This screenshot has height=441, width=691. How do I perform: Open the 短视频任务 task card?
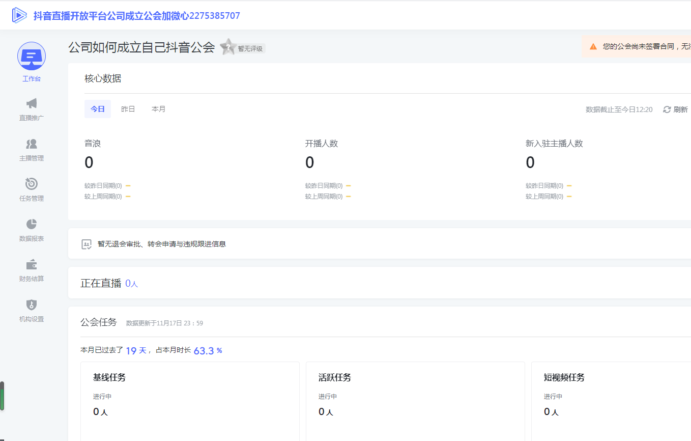(x=611, y=401)
